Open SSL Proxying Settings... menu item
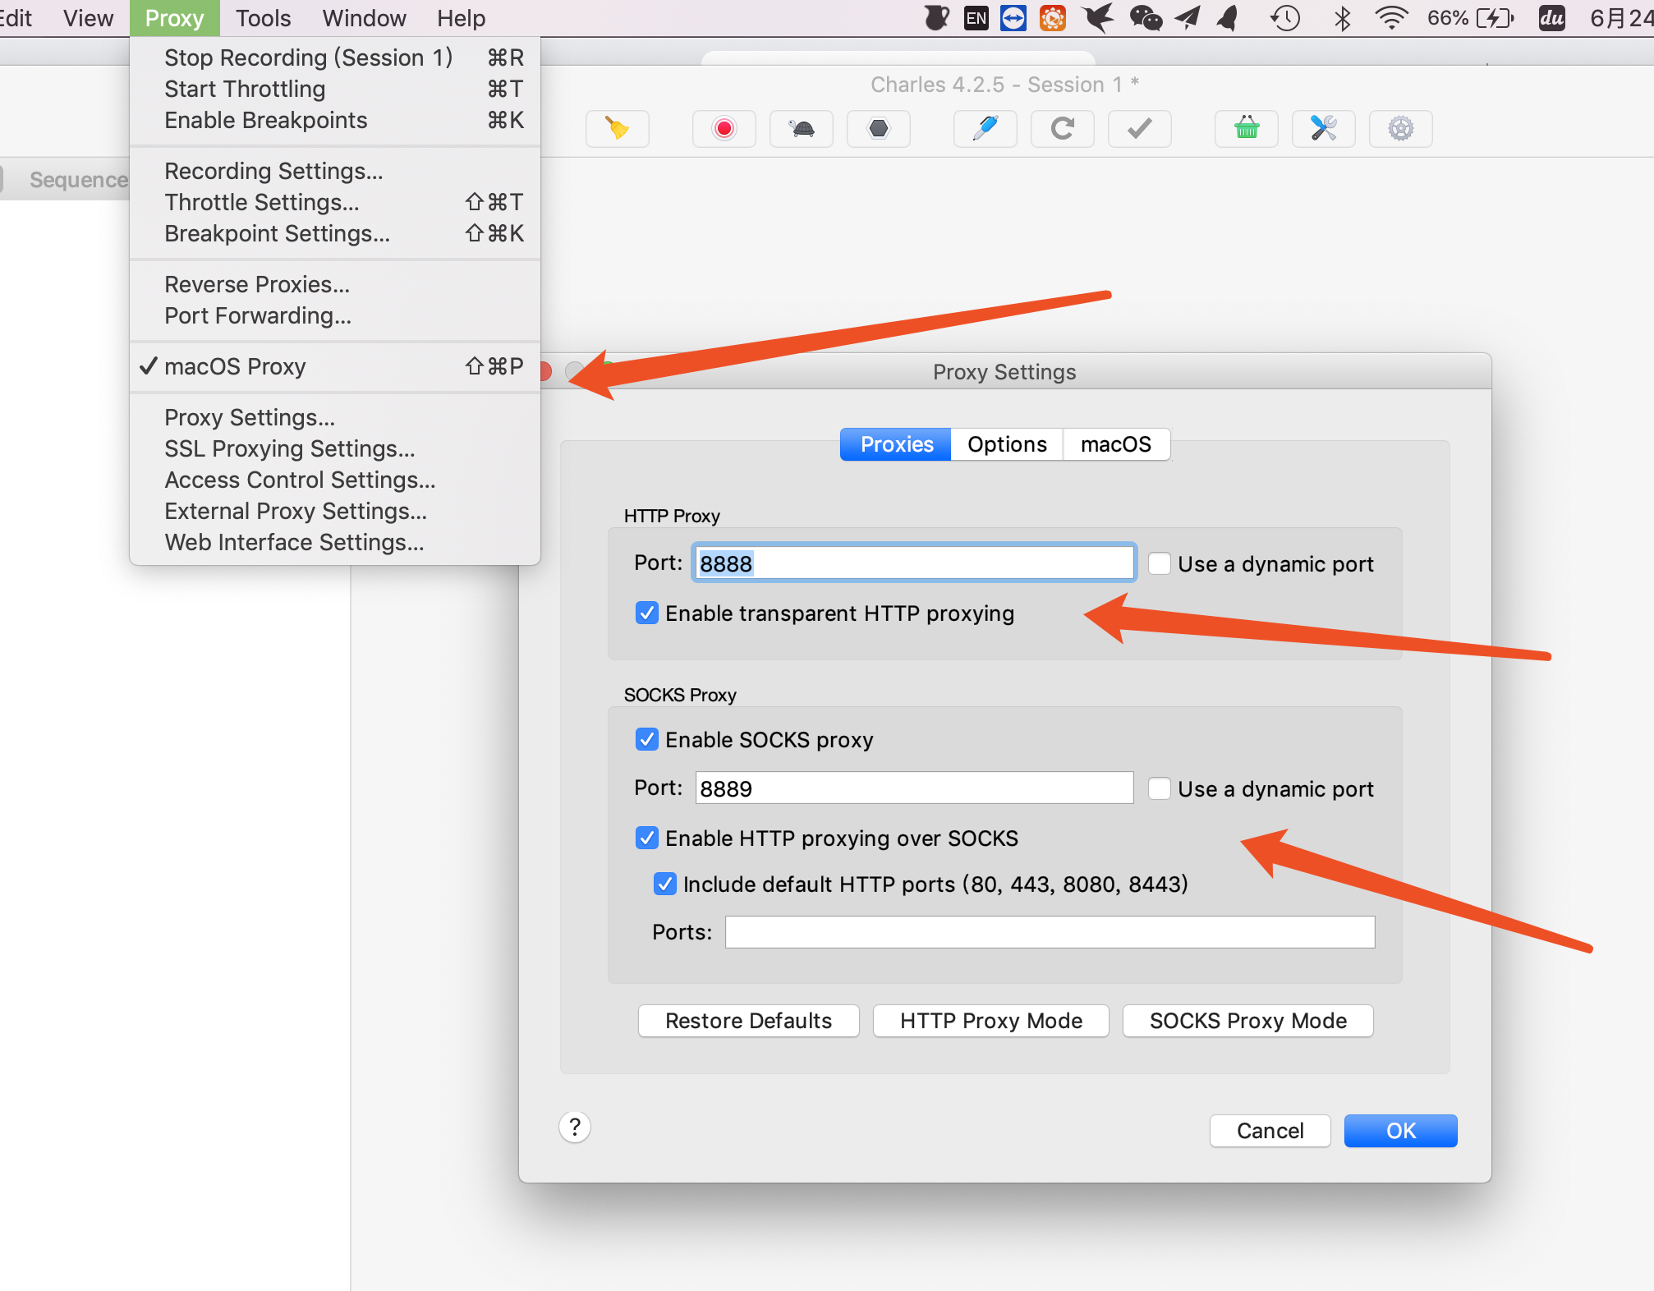 335,448
